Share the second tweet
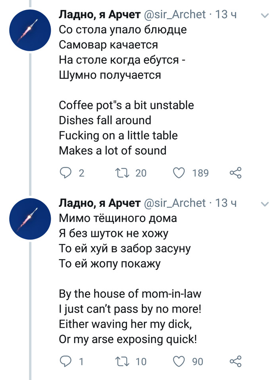The width and height of the screenshot is (278, 380). click(236, 361)
